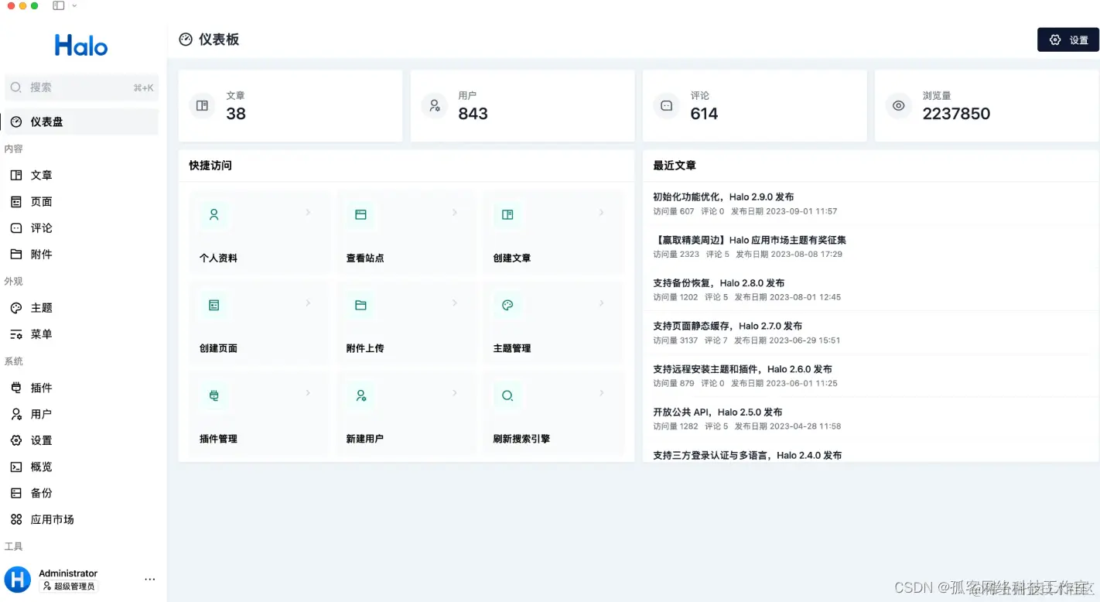1100x602 pixels.
Task: Select the 仪表盘 dashboard icon
Action: [x=16, y=121]
